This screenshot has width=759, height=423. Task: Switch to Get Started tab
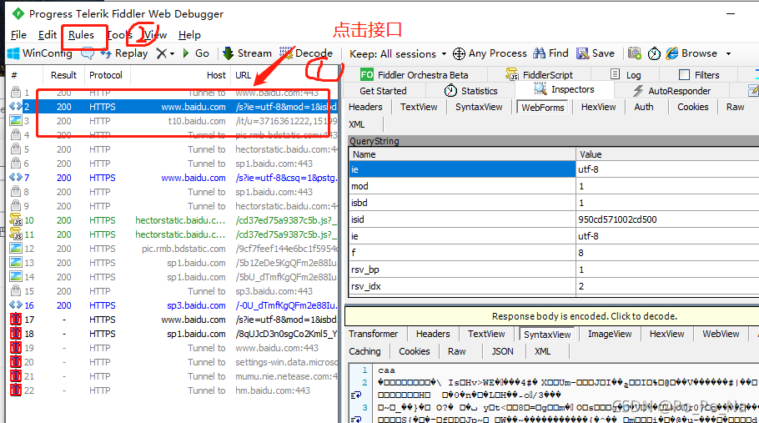pyautogui.click(x=383, y=91)
